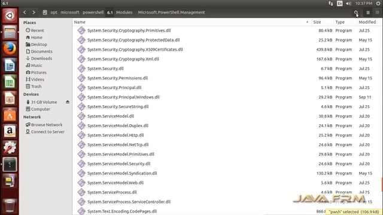
Task: Switch to list view icon
Action: click(368, 13)
